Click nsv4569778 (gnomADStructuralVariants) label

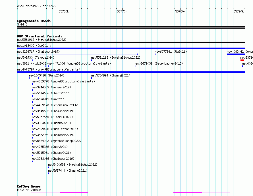(x=63, y=81)
